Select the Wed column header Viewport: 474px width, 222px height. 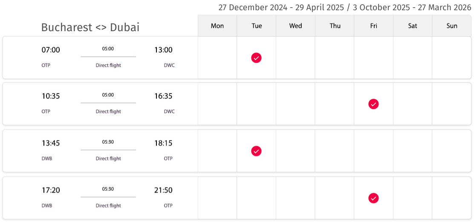click(296, 26)
